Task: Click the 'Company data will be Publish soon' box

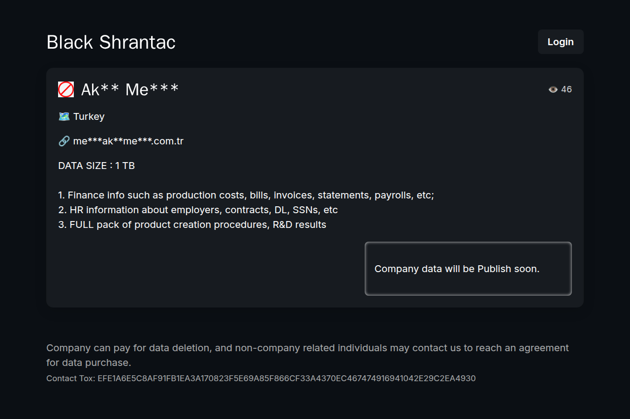Action: tap(468, 269)
